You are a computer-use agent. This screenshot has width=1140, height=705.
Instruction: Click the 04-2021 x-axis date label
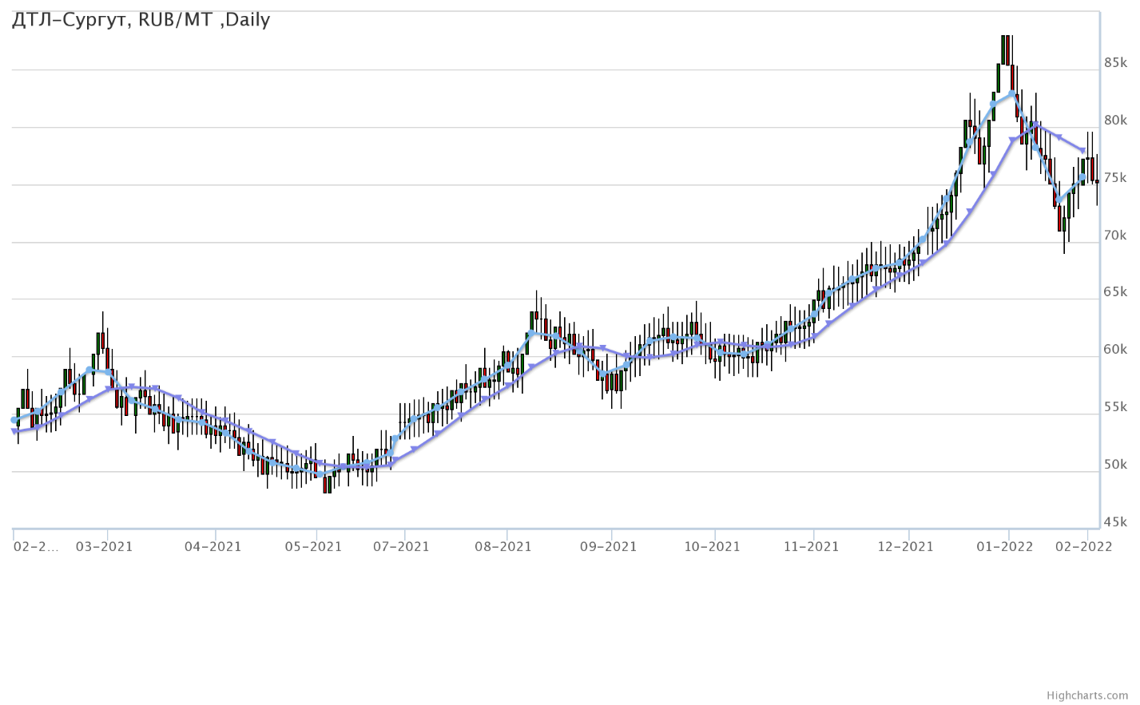213,547
